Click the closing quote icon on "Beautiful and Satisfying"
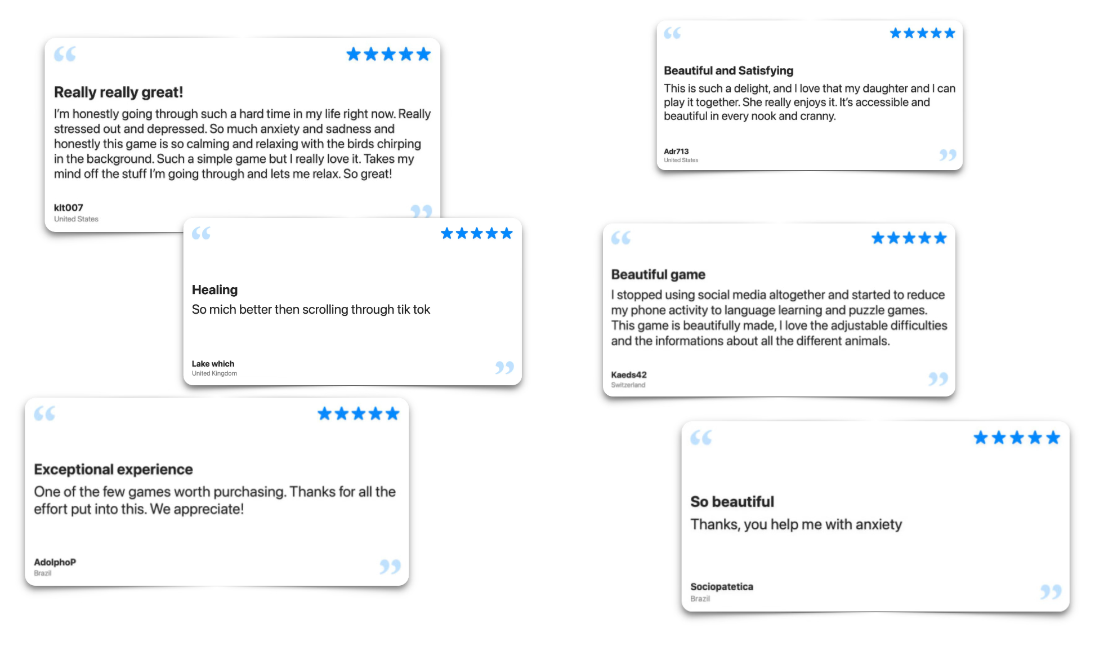Image resolution: width=1095 pixels, height=646 pixels. 947,155
